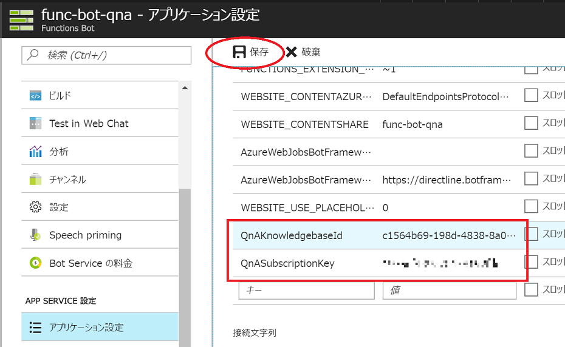The width and height of the screenshot is (565, 347).
Task: Click the APP SERVICE 設定 section label
Action: [x=61, y=301]
